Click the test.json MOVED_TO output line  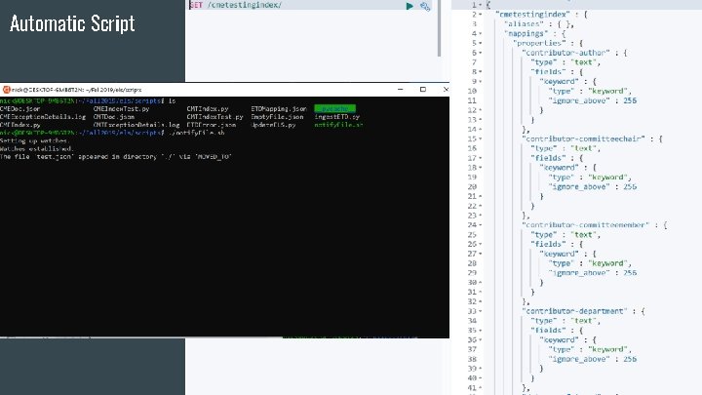coord(116,157)
